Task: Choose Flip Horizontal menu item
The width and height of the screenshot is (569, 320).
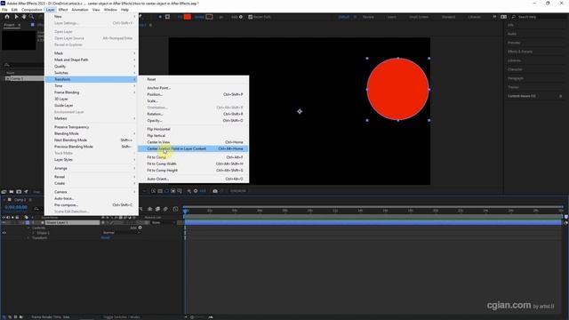Action: 193,129
